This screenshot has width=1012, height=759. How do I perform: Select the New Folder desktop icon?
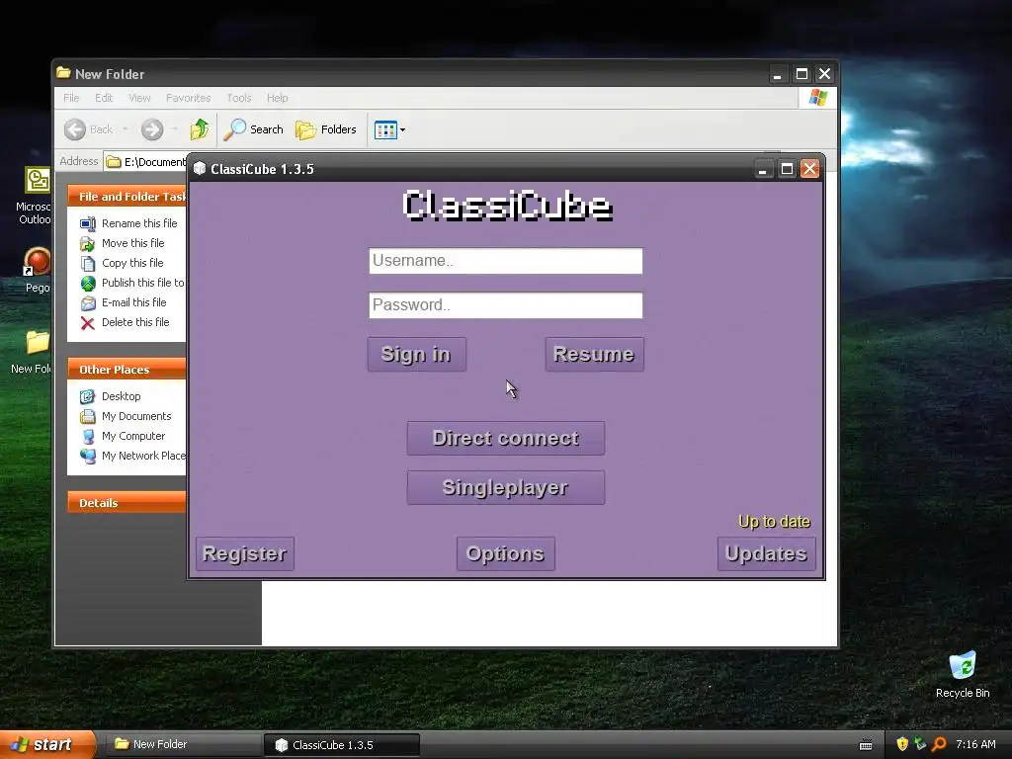pyautogui.click(x=33, y=353)
